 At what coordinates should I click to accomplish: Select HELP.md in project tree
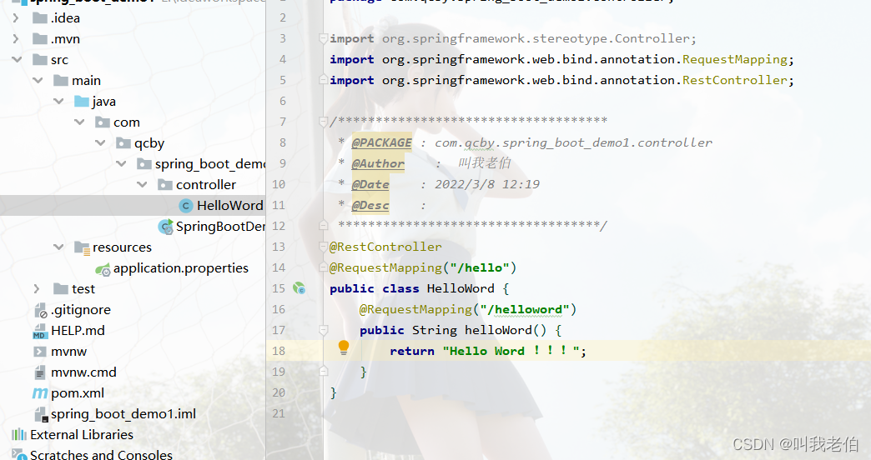78,331
